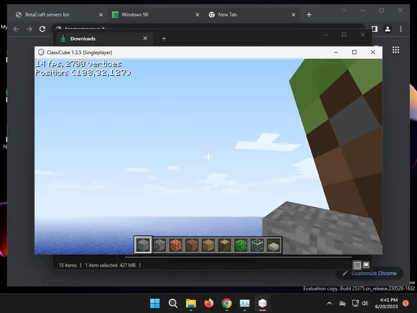Select the green leaves block in the hotbar
This screenshot has width=417, height=313.
pyautogui.click(x=241, y=245)
